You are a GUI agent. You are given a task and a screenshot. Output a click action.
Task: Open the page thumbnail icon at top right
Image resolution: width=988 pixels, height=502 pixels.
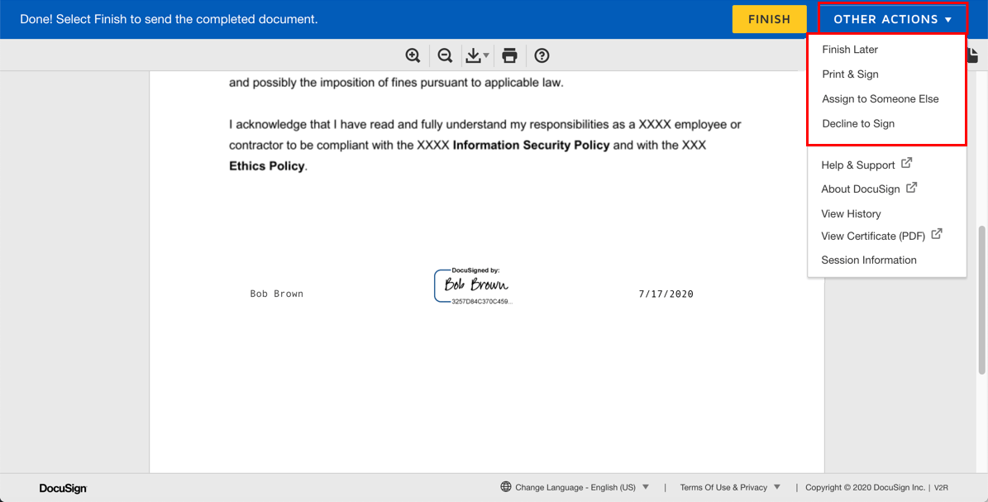(972, 55)
